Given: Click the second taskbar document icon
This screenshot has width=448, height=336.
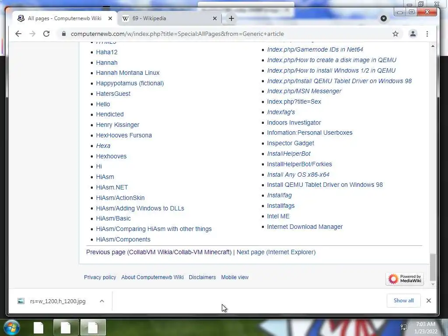Looking at the screenshot, I should pos(66,327).
